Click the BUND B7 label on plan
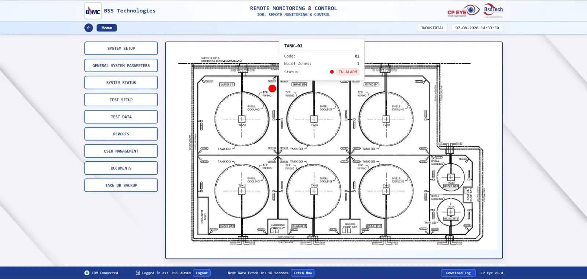 [x=371, y=84]
